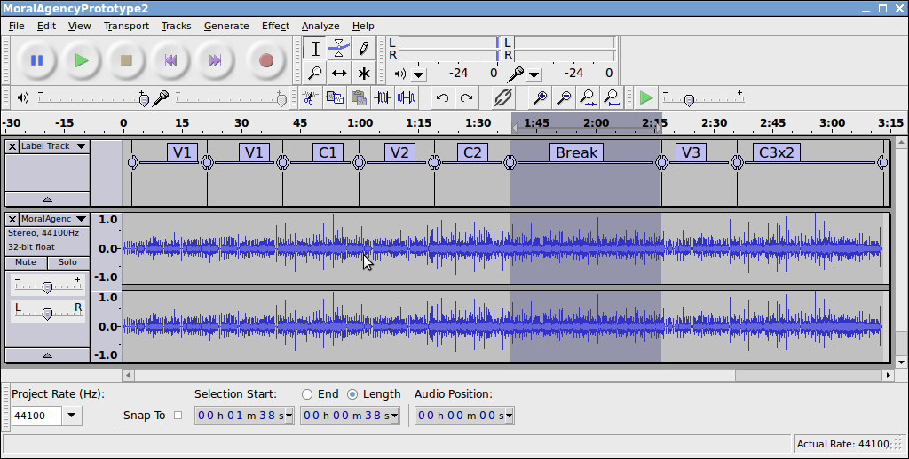This screenshot has height=459, width=909.
Task: Click the Stop button
Action: (126, 60)
